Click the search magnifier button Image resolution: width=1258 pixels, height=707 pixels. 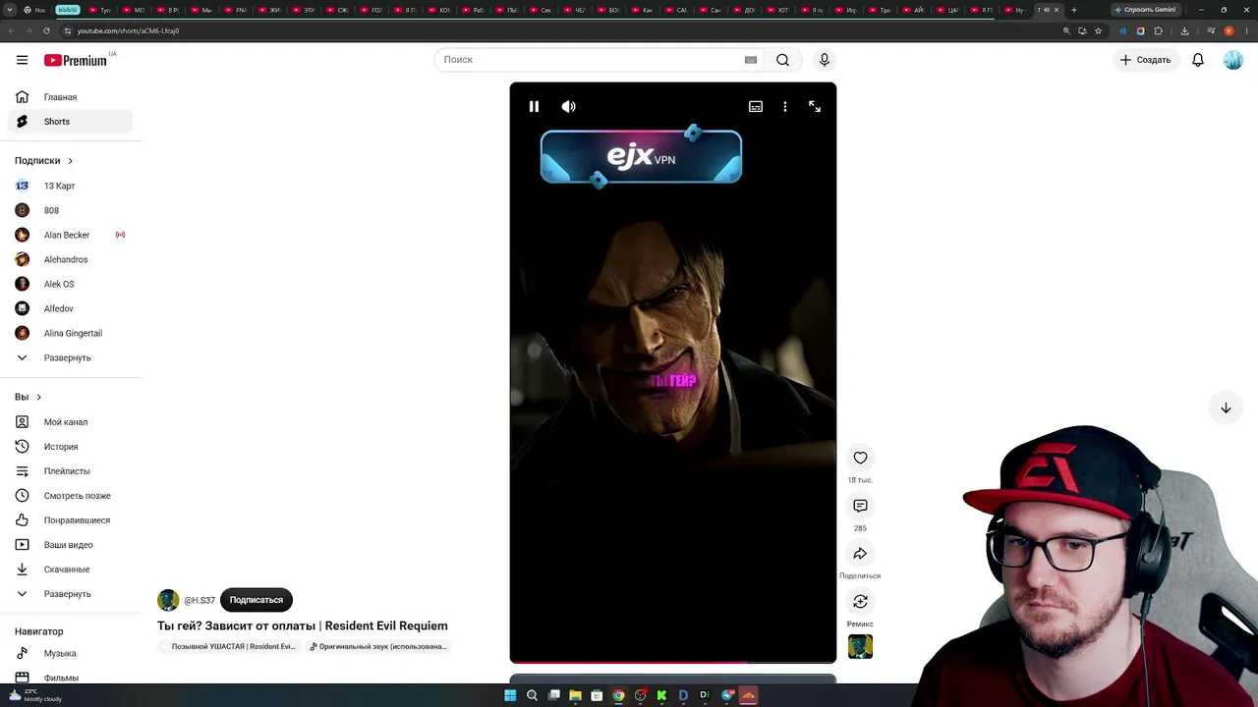click(x=782, y=60)
